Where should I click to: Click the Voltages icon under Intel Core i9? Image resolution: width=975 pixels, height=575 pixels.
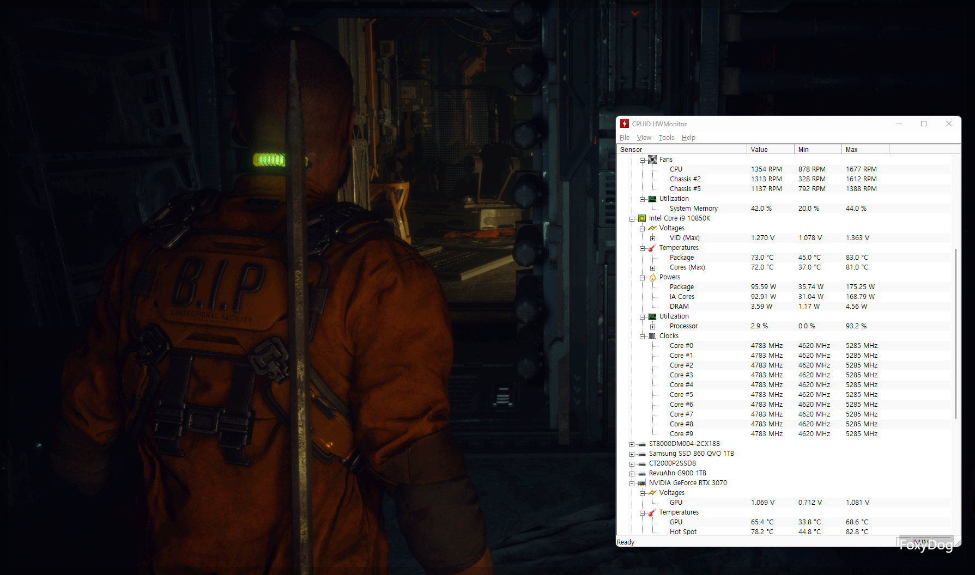pyautogui.click(x=652, y=228)
